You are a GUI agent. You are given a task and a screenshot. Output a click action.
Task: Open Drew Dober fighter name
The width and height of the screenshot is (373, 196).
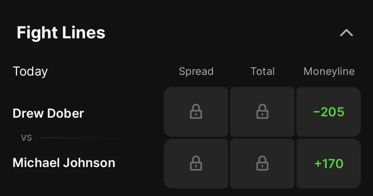coord(48,113)
